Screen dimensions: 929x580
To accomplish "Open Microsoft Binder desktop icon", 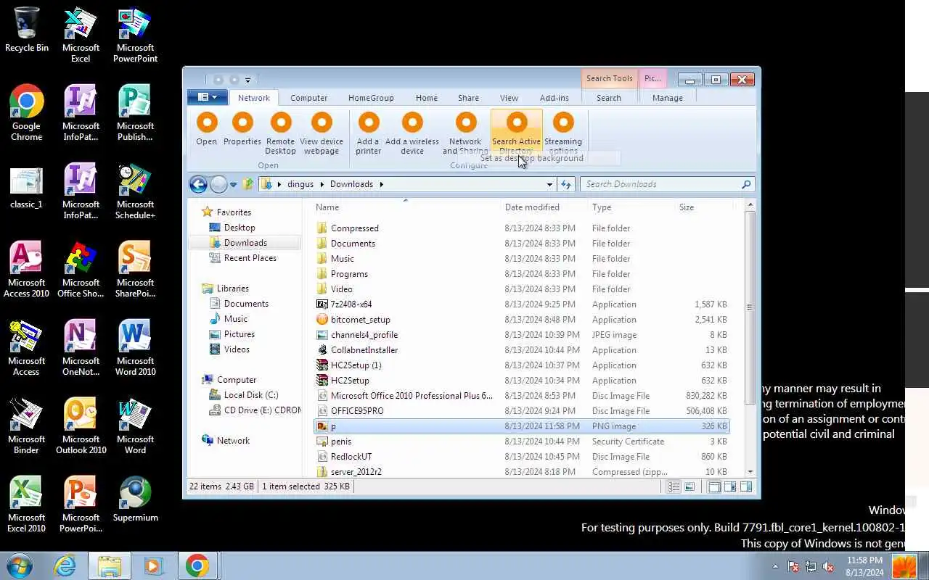I will coord(27,426).
